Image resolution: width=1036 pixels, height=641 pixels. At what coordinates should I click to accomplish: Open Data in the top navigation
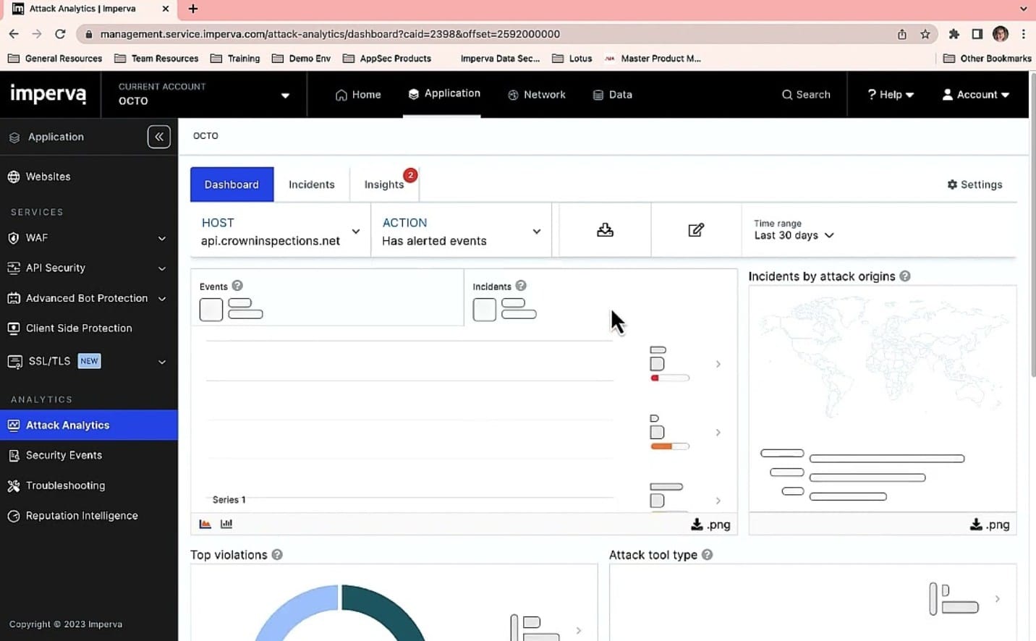(x=612, y=95)
